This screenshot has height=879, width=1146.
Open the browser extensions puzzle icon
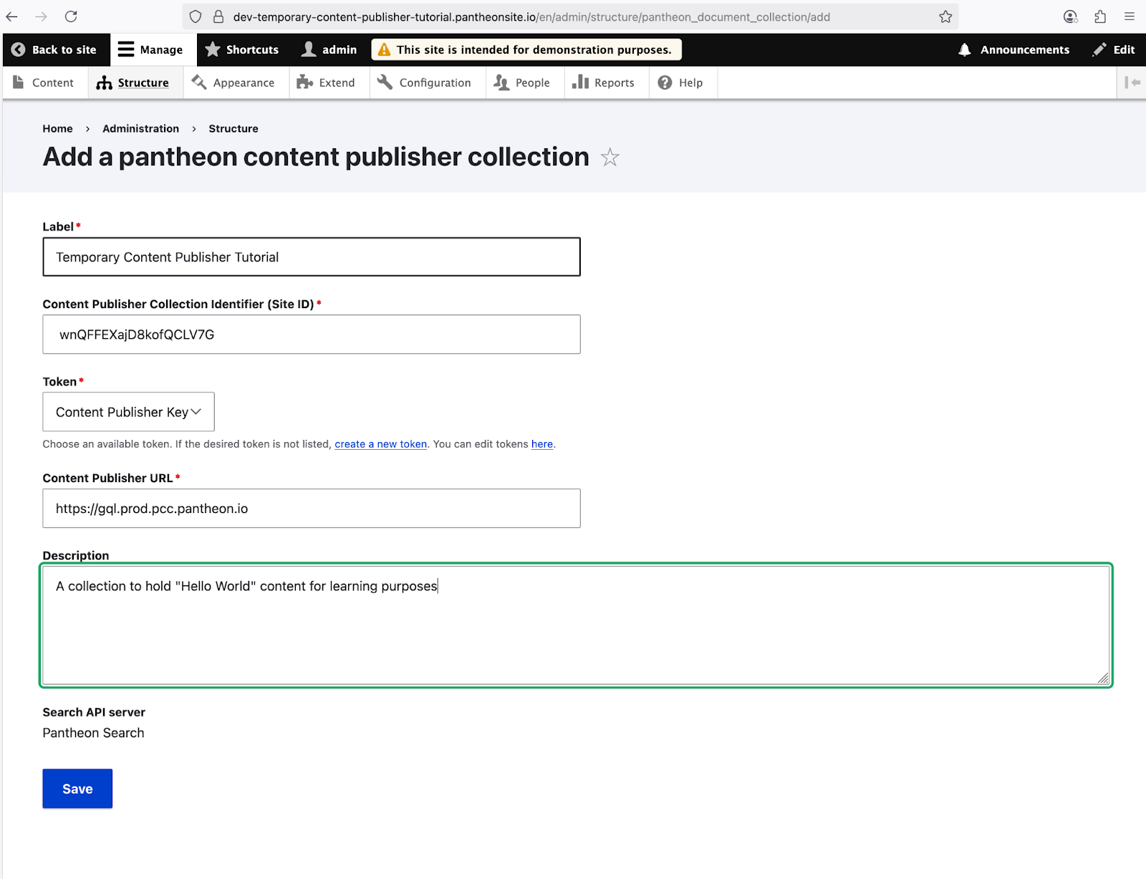pos(1100,16)
